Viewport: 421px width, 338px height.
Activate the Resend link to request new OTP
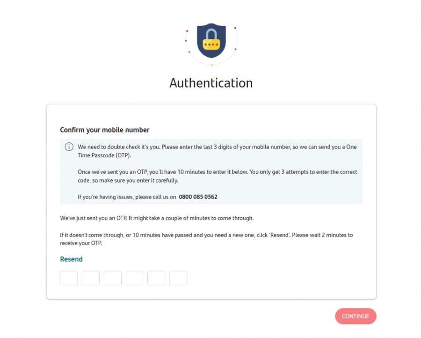click(x=71, y=259)
